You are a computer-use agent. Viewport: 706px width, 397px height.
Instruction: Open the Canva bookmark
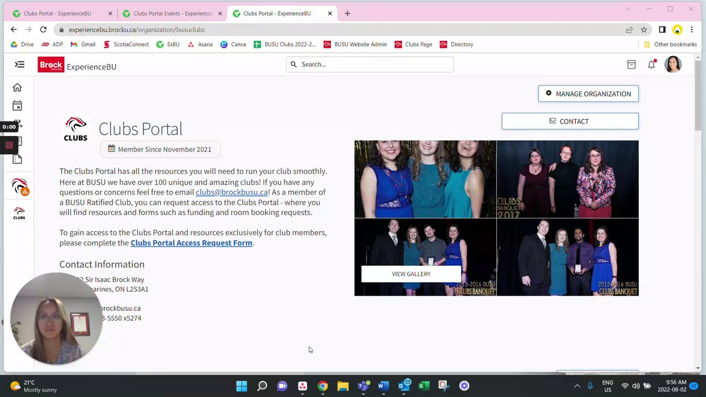click(233, 45)
